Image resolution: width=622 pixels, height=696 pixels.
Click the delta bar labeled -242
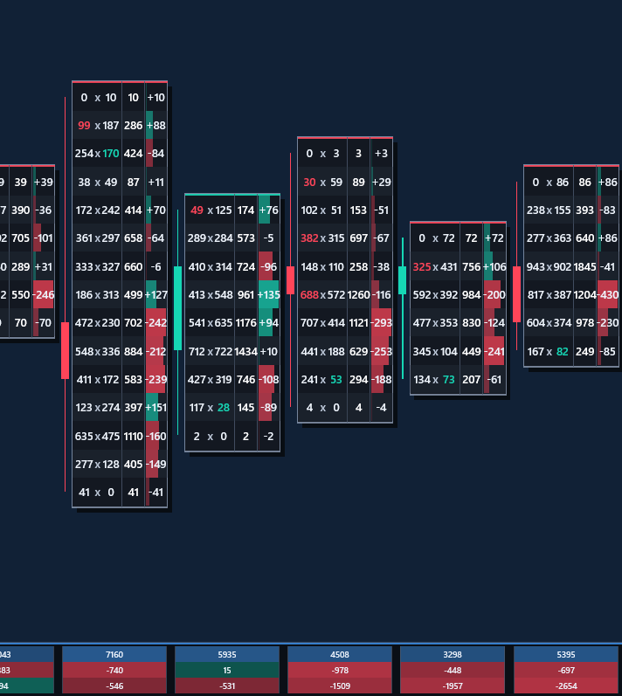(x=155, y=323)
